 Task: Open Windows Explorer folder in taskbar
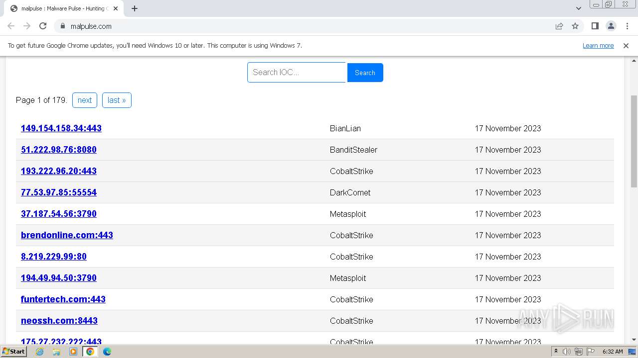56,352
